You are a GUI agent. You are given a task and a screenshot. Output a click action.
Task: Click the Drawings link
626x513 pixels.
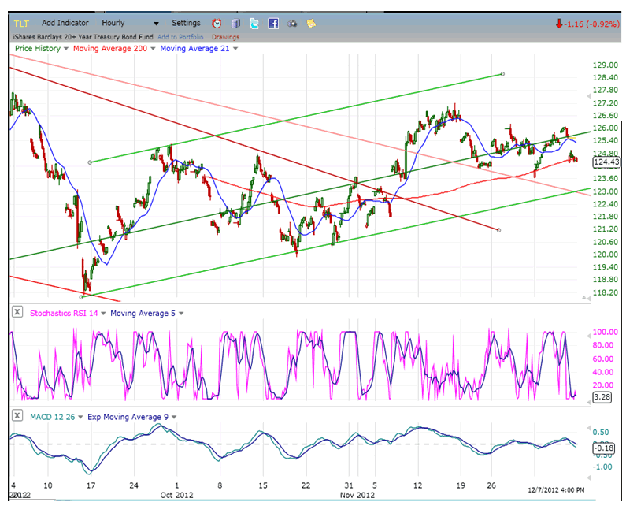[x=225, y=37]
